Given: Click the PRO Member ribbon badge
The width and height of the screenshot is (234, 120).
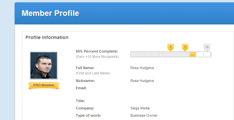Looking at the screenshot, I should click(x=44, y=86).
